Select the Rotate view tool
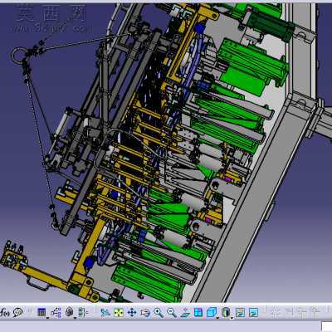 point(145,313)
